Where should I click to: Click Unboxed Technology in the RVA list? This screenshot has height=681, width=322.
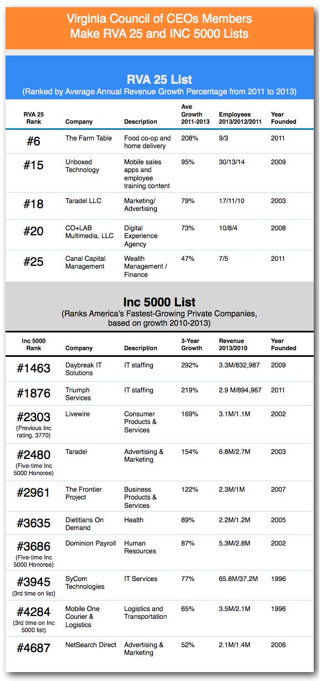83,166
